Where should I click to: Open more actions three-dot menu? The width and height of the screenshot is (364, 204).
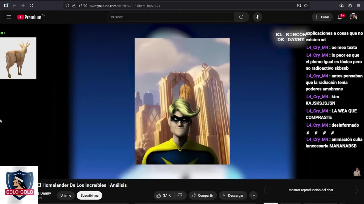tap(253, 195)
